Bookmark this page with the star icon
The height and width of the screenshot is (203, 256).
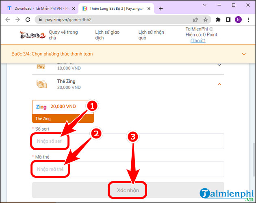pos(206,20)
